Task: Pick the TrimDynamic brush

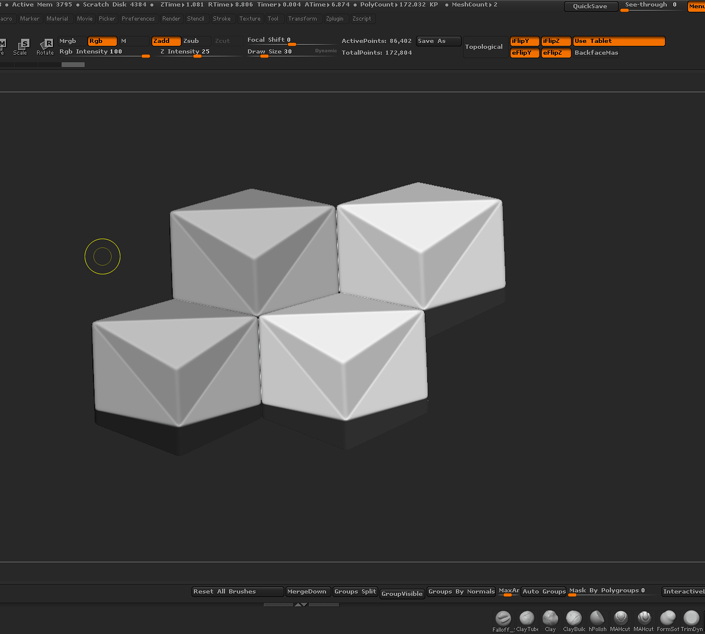Action: pos(691,620)
